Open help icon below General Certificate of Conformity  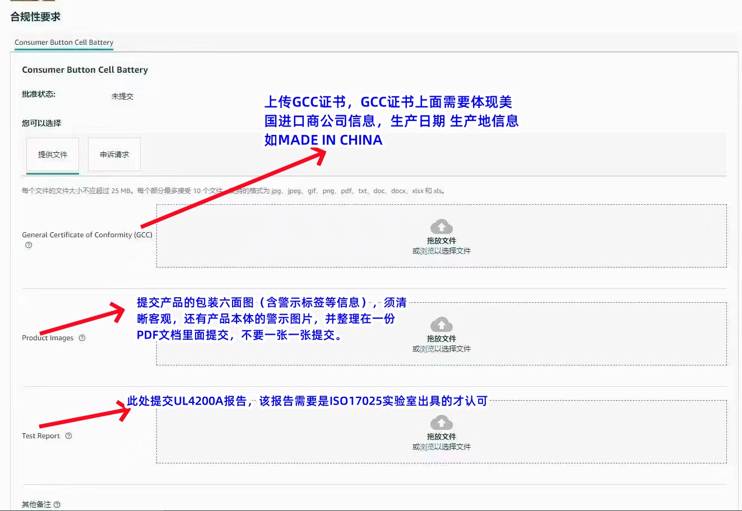pos(29,245)
